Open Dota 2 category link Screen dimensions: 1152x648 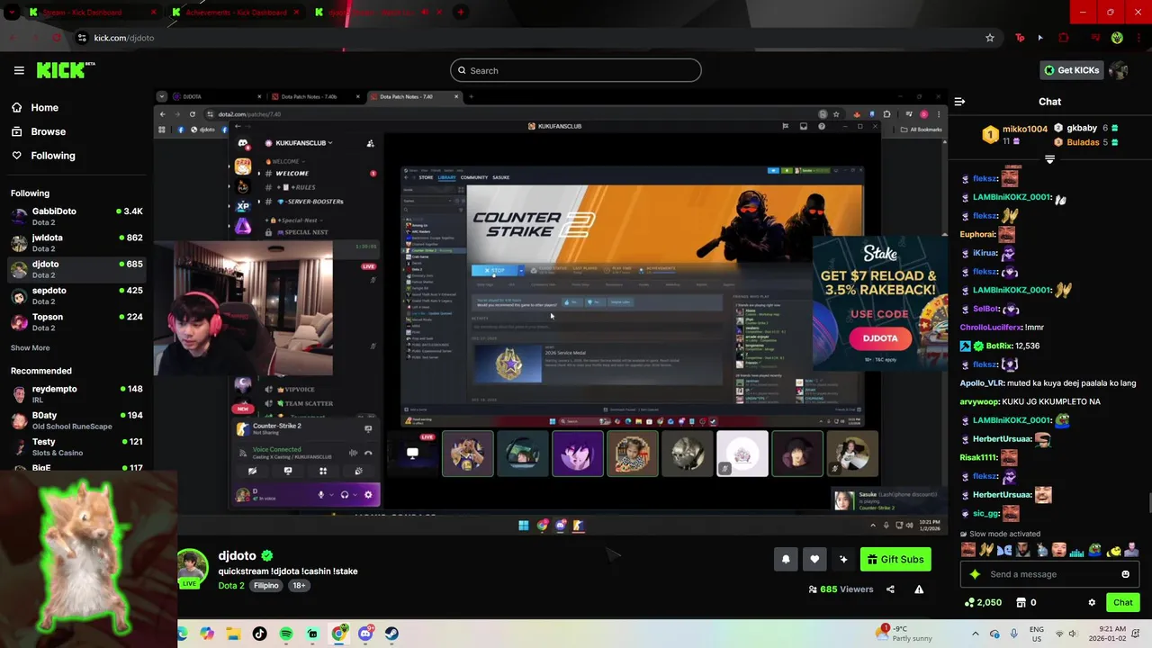pyautogui.click(x=231, y=586)
